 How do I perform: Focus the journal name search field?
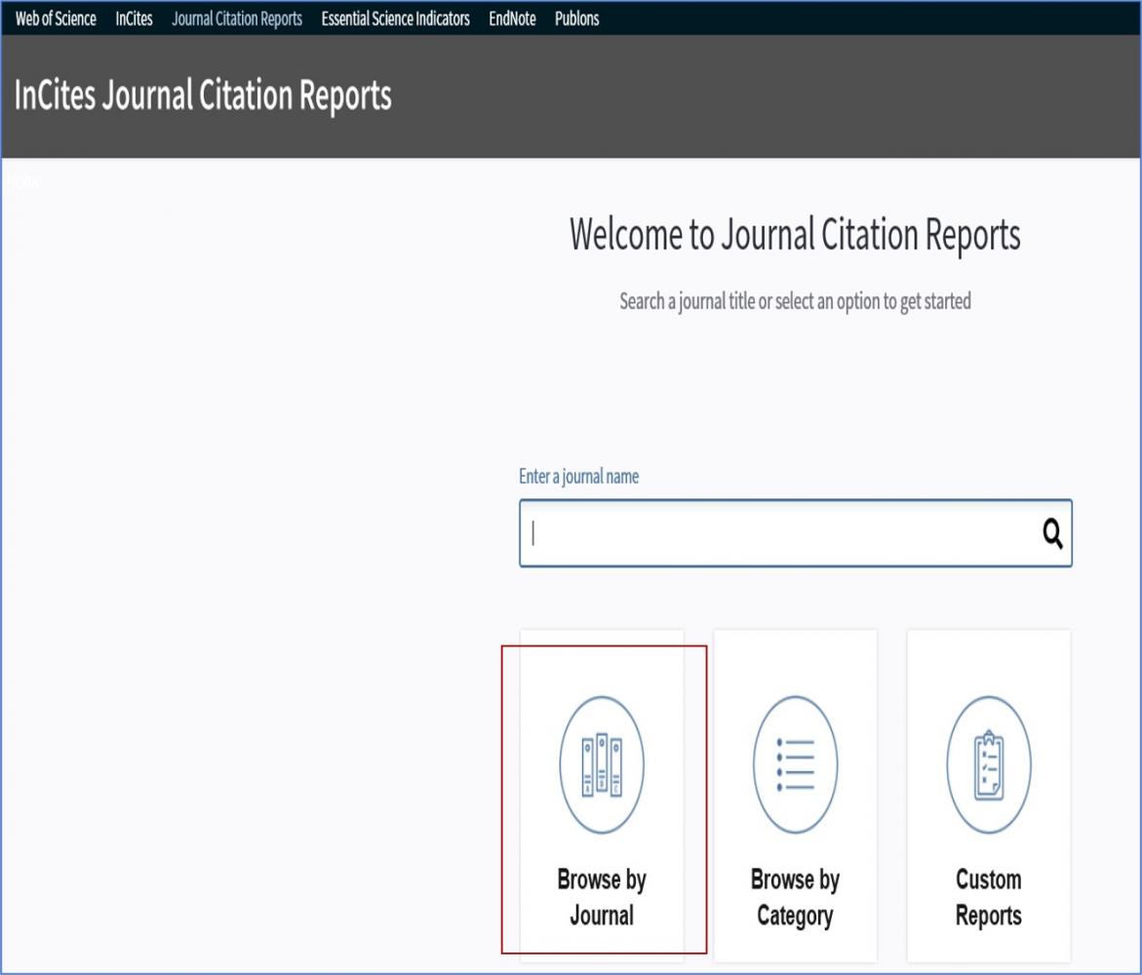796,533
